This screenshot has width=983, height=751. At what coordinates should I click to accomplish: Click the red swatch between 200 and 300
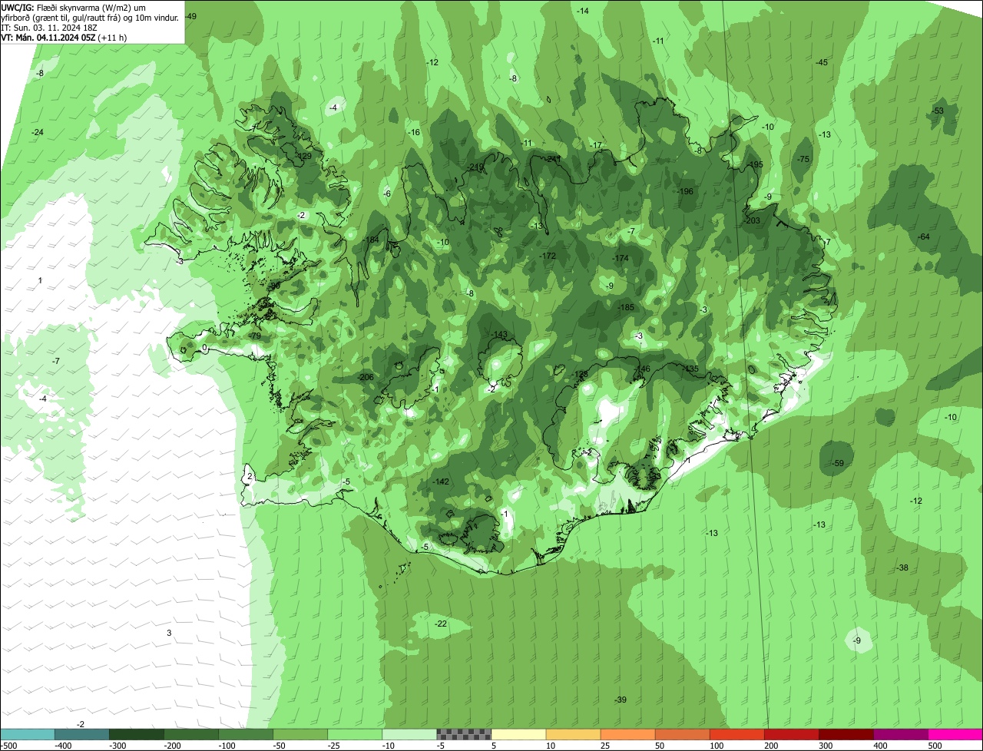(791, 734)
